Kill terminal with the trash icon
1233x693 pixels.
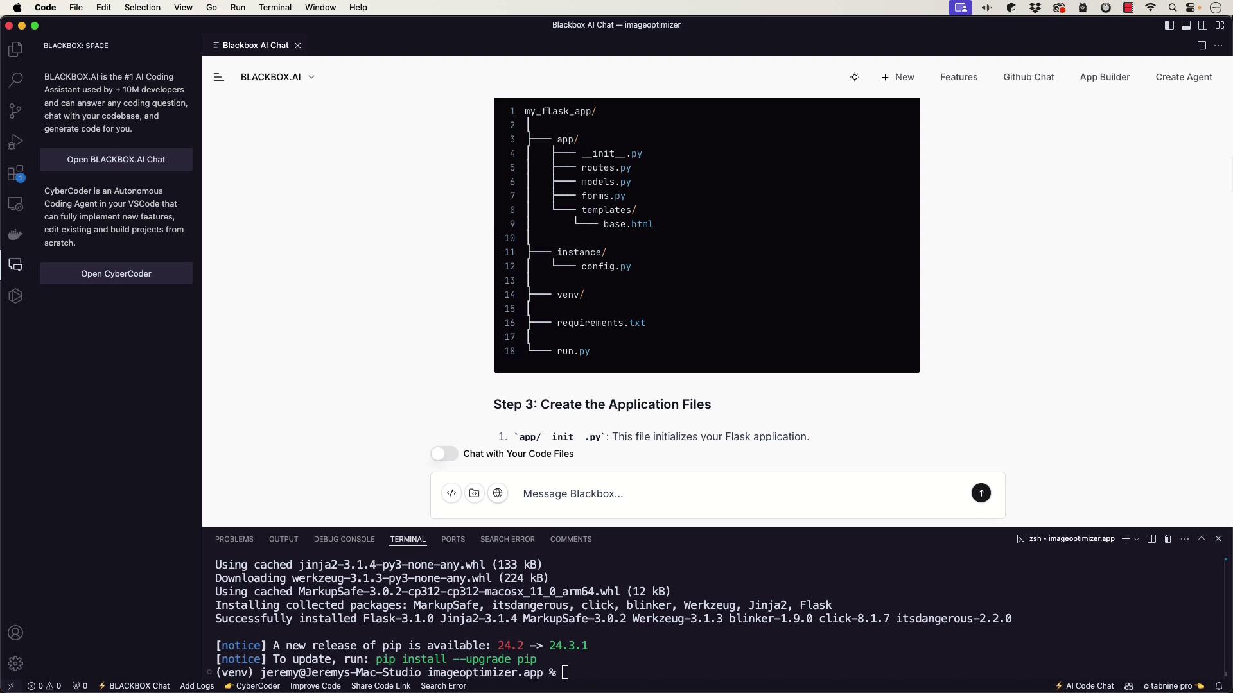[1168, 539]
